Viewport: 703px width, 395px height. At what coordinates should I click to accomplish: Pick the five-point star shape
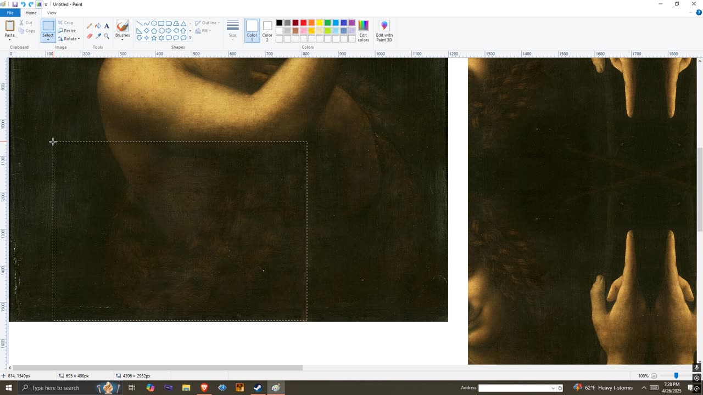click(154, 38)
